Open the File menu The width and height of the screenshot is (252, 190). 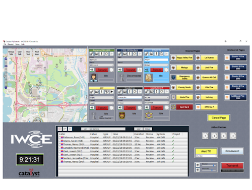5,44
